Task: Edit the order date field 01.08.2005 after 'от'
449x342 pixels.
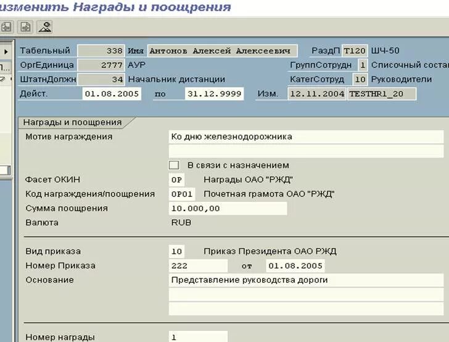Action: (295, 265)
